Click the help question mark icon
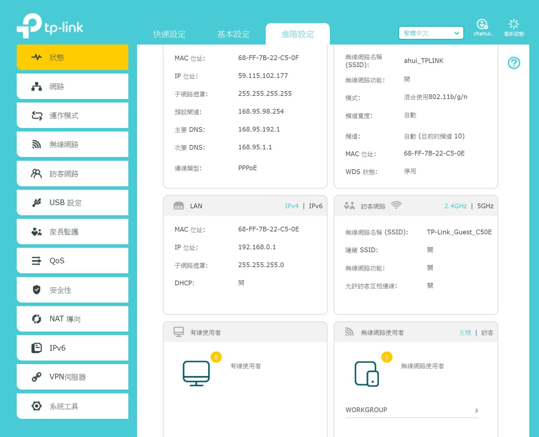Viewport: 539px width, 437px height. 514,63
